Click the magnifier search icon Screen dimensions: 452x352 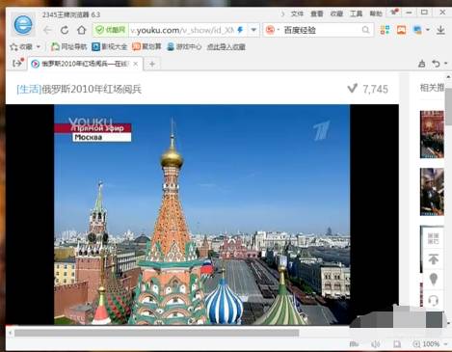(365, 30)
